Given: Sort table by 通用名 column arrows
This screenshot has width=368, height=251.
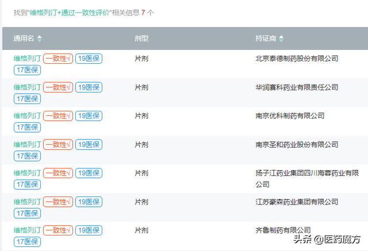Looking at the screenshot, I should tap(40, 38).
